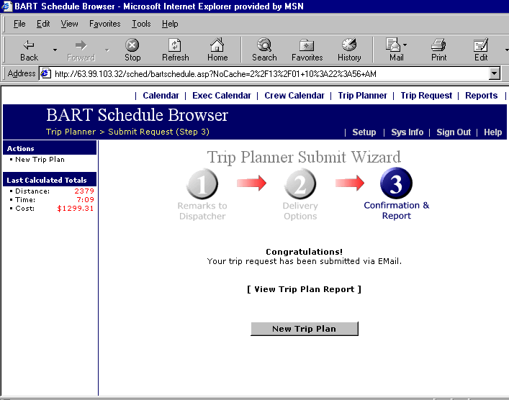Viewport: 509px width, 400px height.
Task: Click the Cost value $1299.31
Action: pos(76,208)
